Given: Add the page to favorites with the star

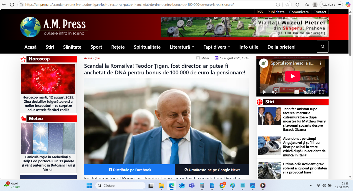Looking at the screenshot, I should 287,4.
